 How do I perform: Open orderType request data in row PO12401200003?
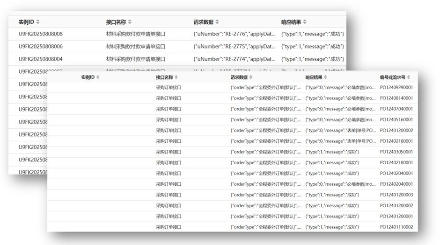266,195
